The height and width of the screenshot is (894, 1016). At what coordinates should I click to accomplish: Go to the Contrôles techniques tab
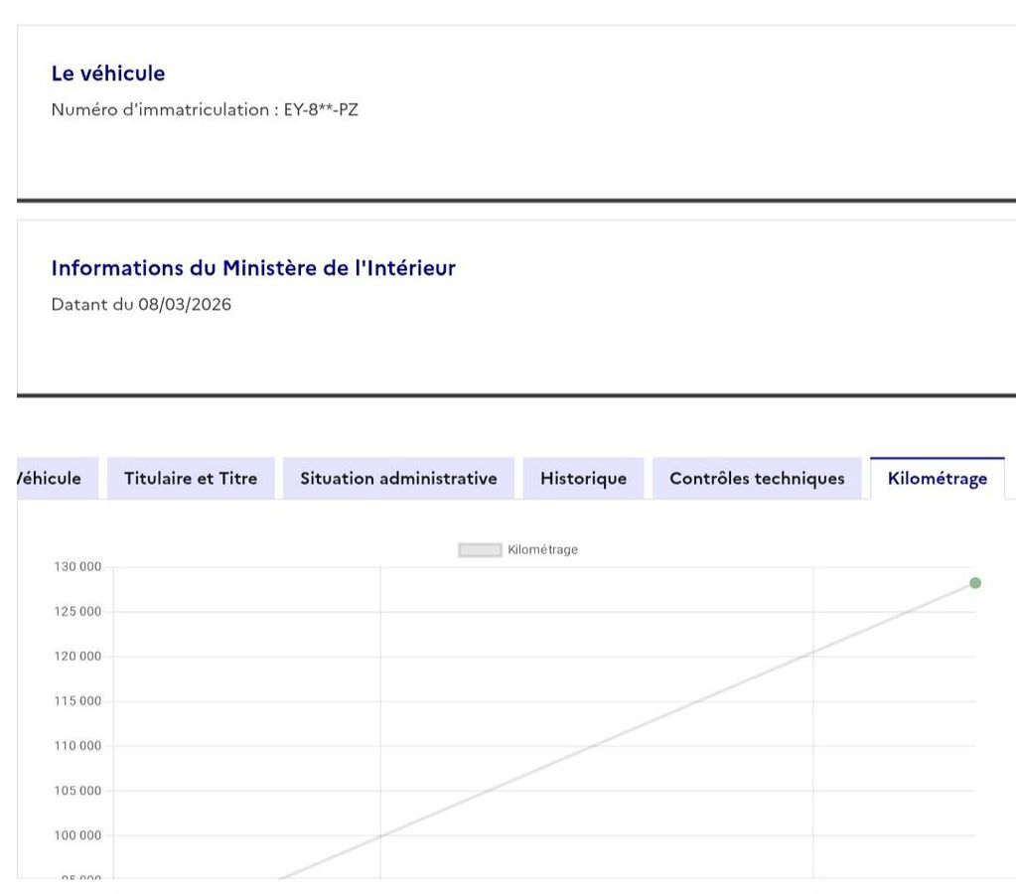coord(757,479)
